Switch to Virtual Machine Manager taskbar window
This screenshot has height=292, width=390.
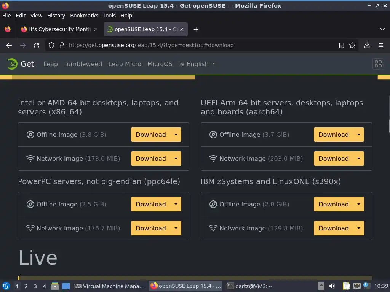[x=109, y=286]
